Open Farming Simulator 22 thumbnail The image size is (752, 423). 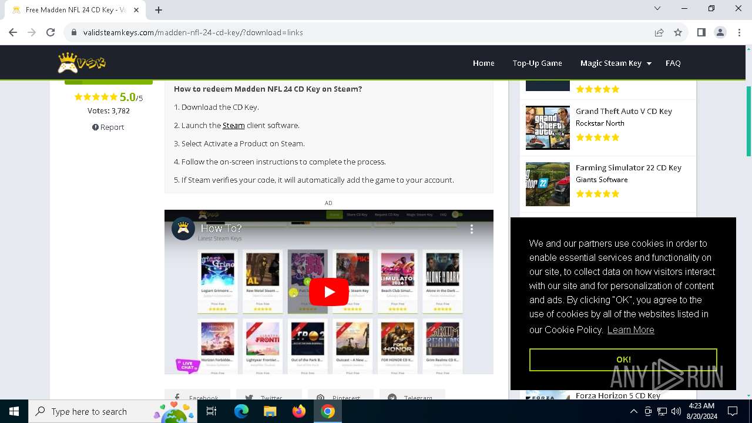tap(548, 184)
